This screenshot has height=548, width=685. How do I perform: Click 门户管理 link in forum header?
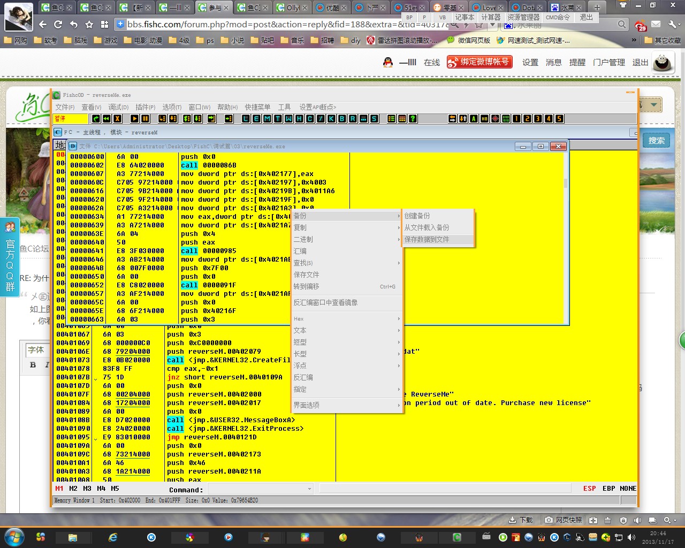[x=609, y=63]
